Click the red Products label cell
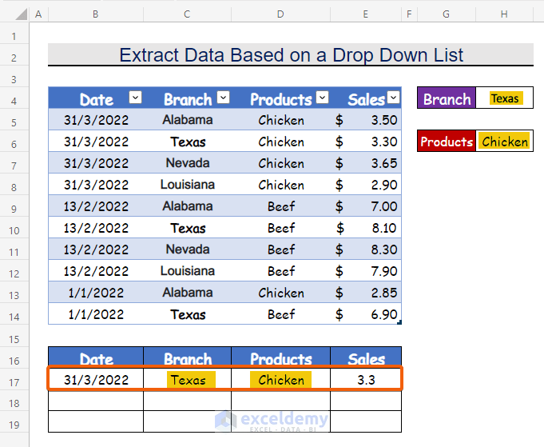 pos(447,142)
